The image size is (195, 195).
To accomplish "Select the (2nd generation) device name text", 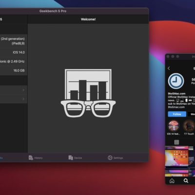I will (x=13, y=39).
